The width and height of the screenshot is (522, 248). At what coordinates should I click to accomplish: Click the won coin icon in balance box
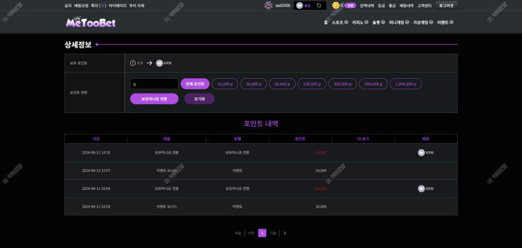[x=299, y=6]
